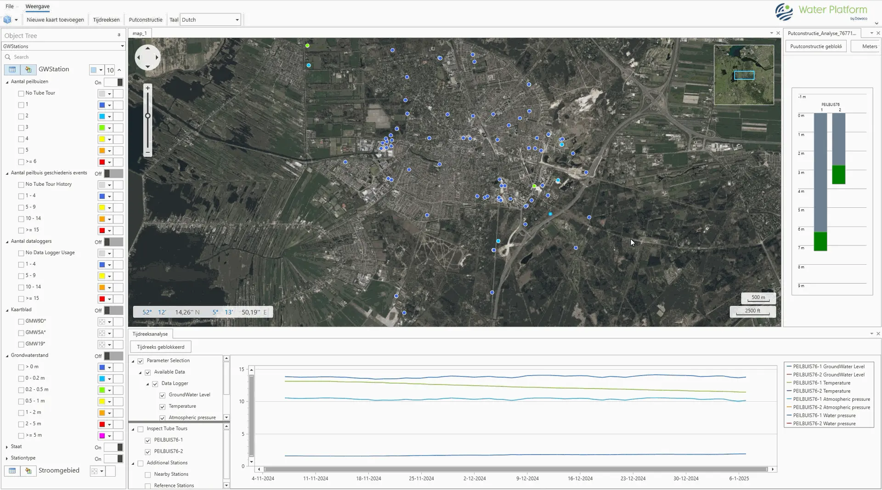Uncheck the GroundWater Level parameter

[x=162, y=395]
